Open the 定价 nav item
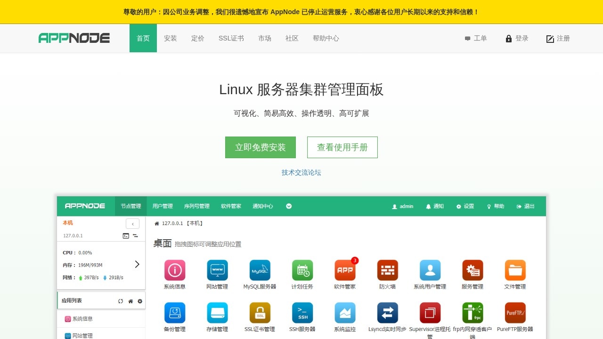603x339 pixels. pos(198,38)
